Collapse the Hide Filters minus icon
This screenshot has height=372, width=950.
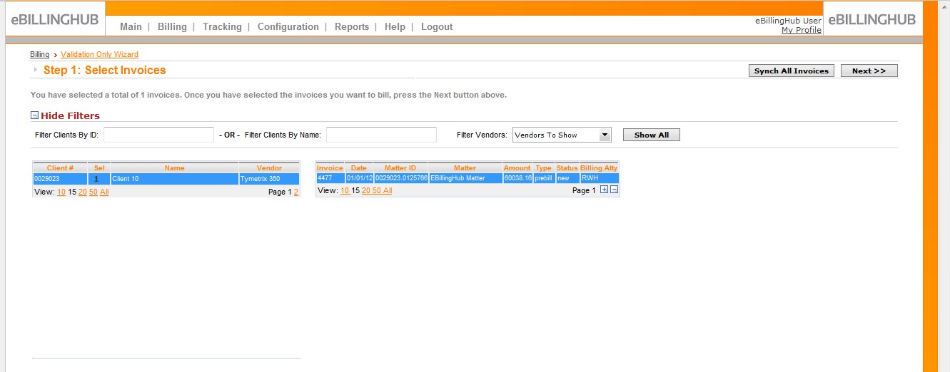click(x=34, y=115)
